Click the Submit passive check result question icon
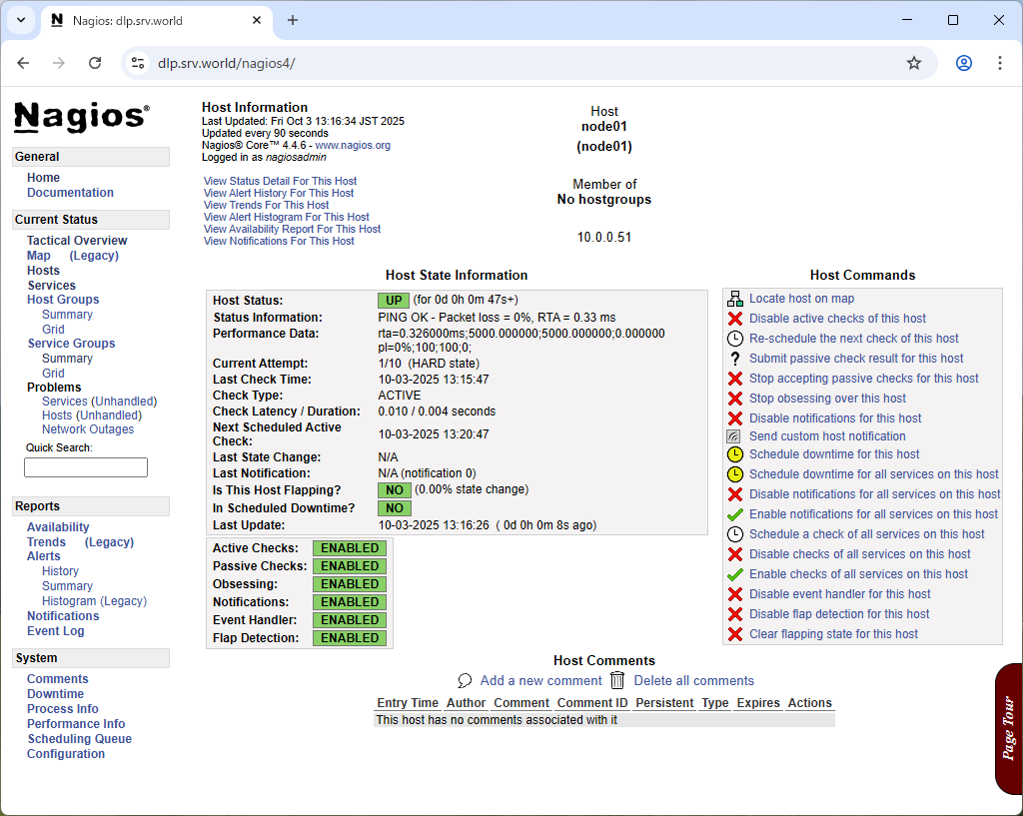The image size is (1023, 816). pos(734,358)
